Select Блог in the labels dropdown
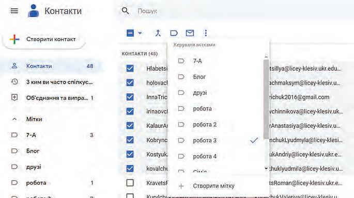 tap(216, 77)
